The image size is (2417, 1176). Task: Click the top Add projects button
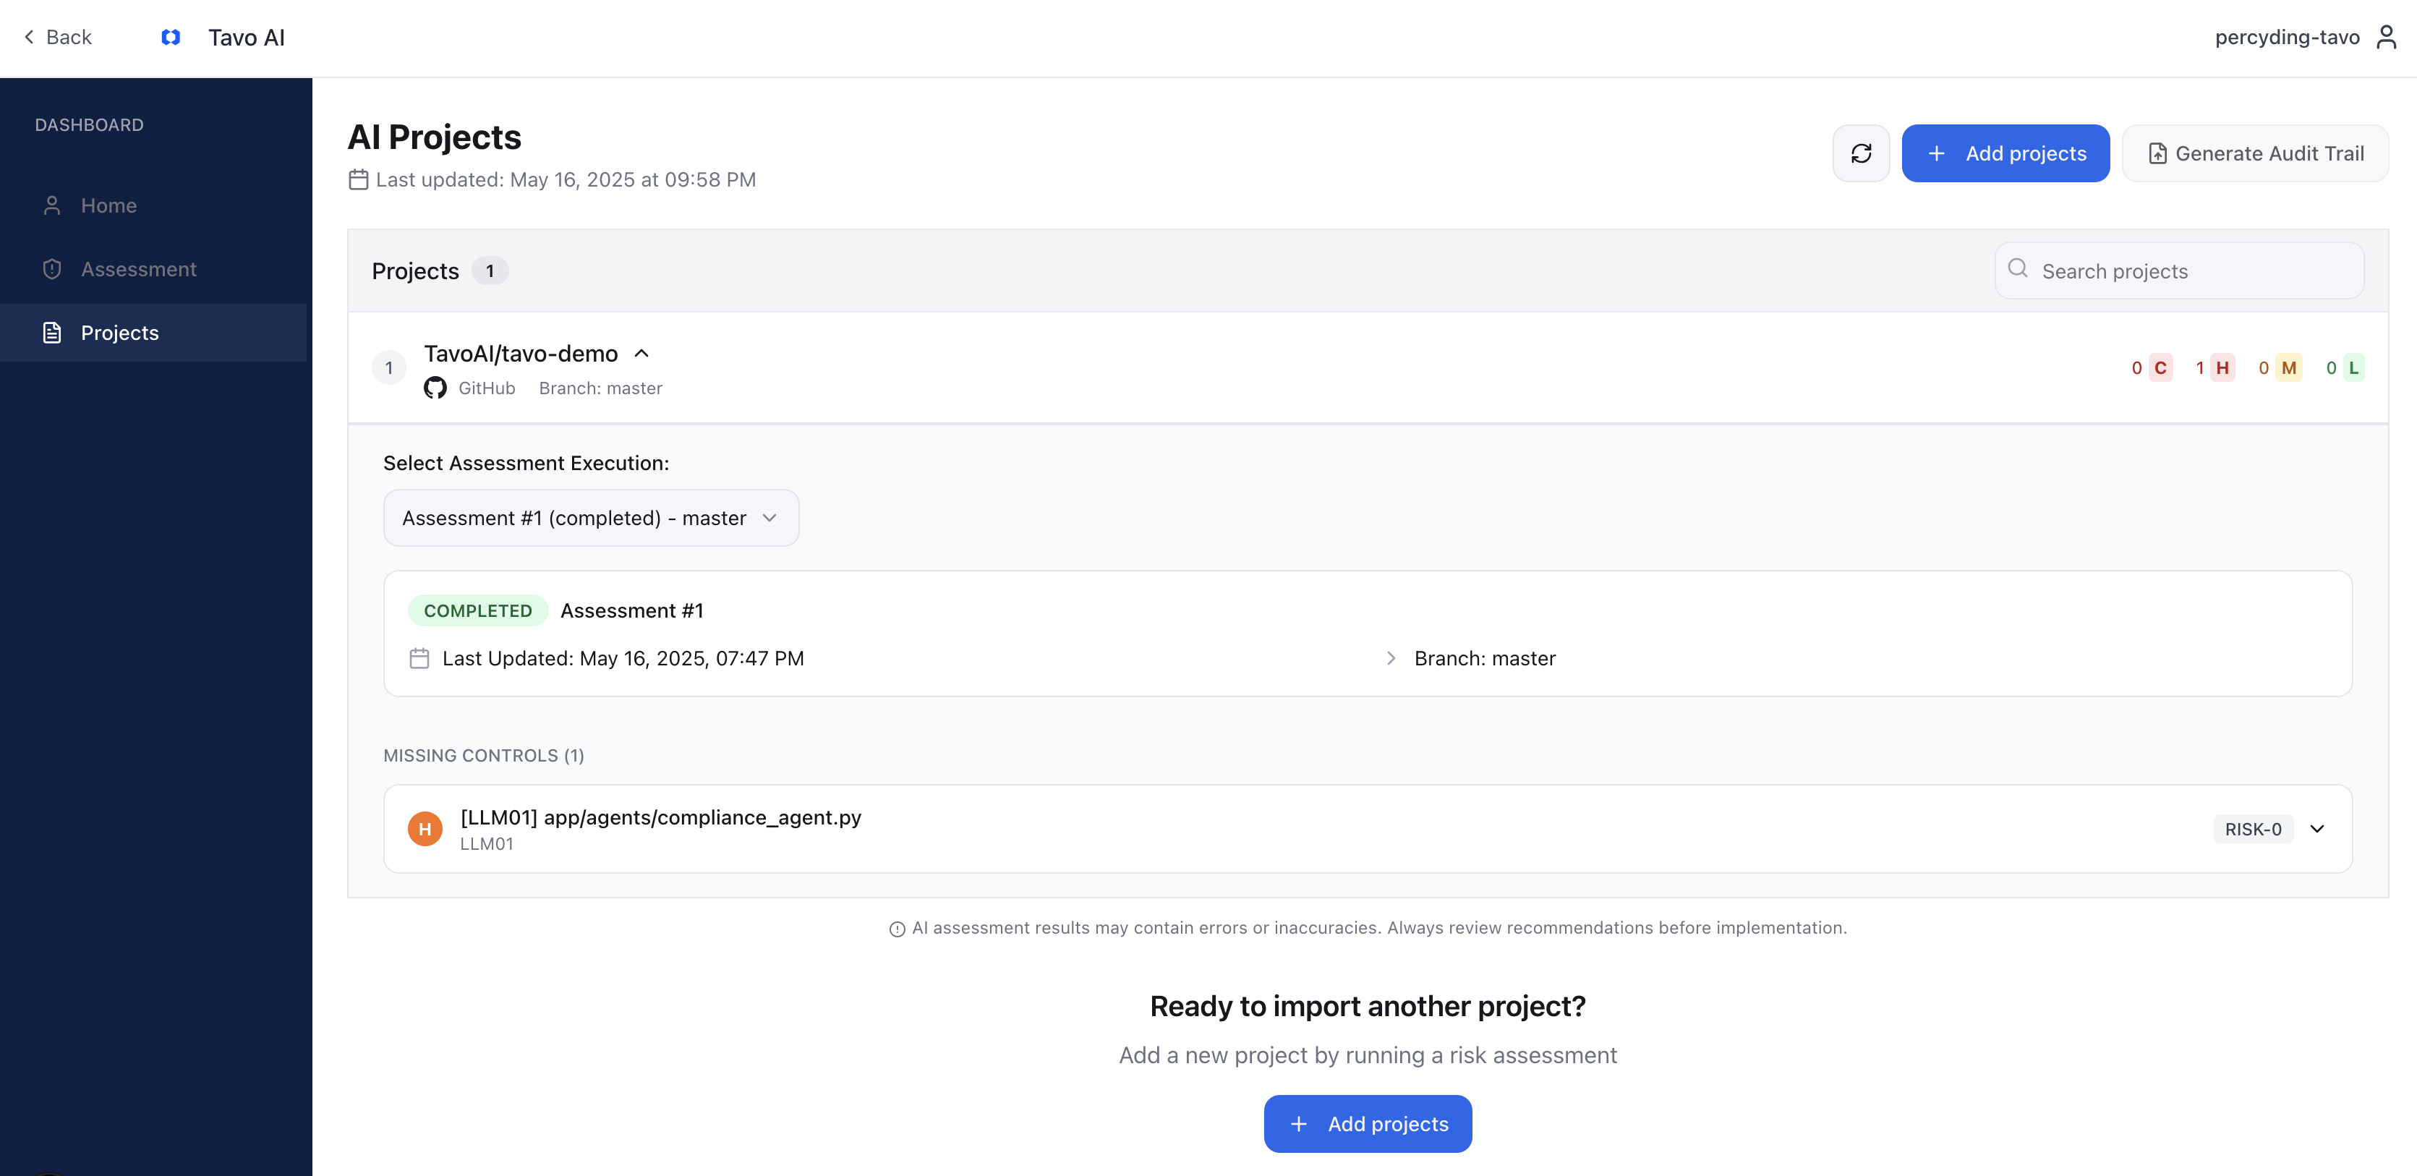pos(2005,153)
